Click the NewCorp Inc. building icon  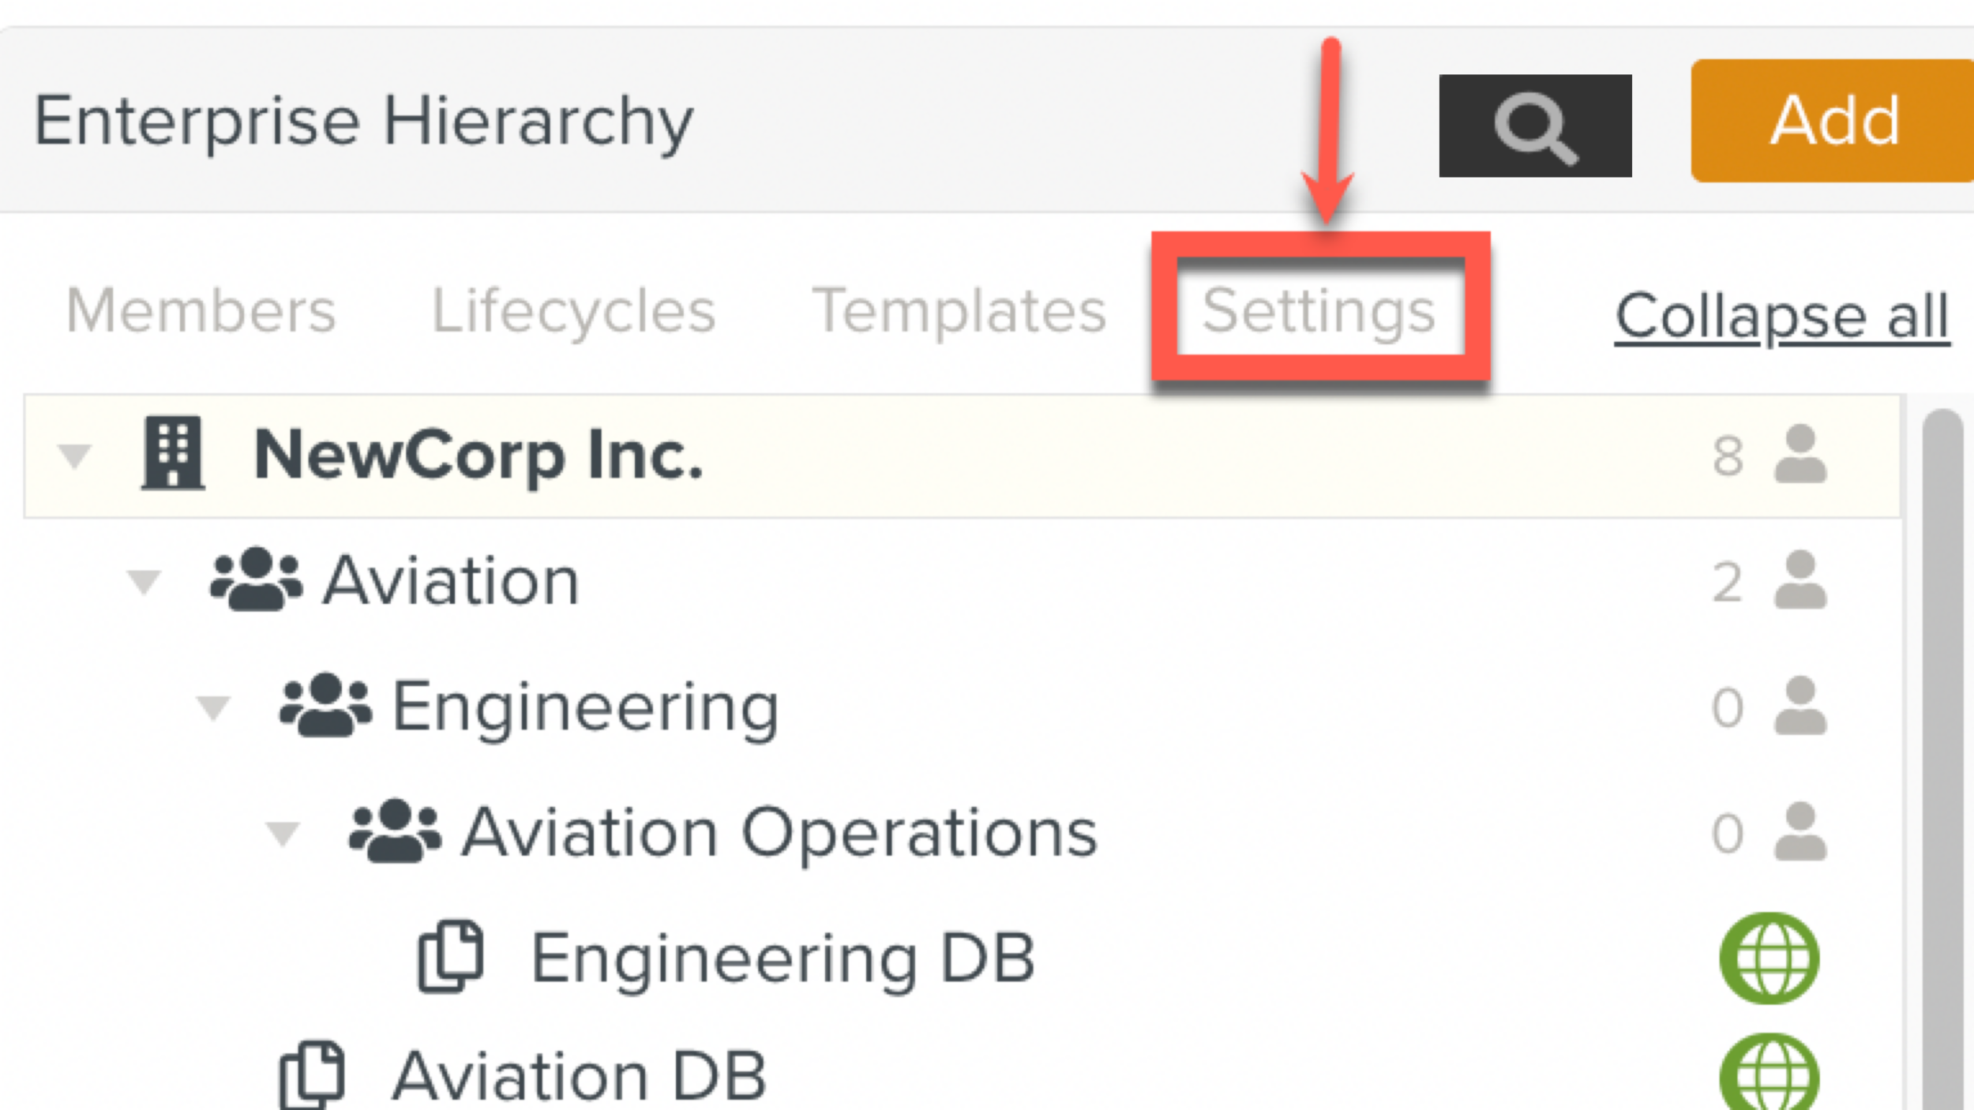pos(173,453)
